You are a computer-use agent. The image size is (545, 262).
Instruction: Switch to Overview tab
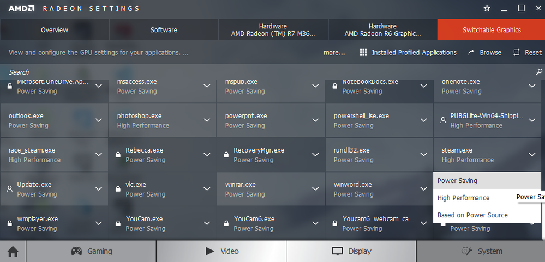click(55, 30)
